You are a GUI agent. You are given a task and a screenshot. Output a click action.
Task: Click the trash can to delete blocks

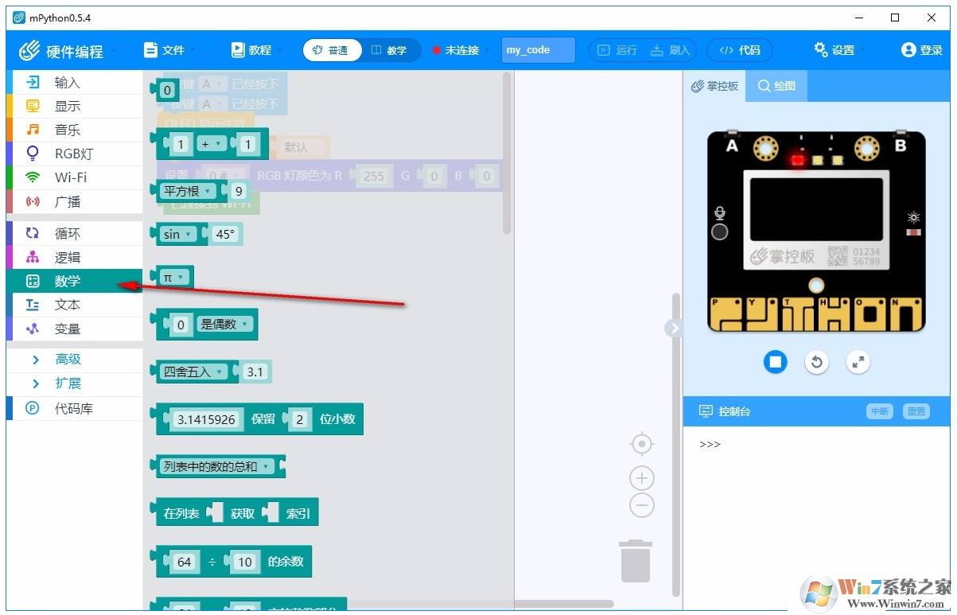tap(634, 561)
